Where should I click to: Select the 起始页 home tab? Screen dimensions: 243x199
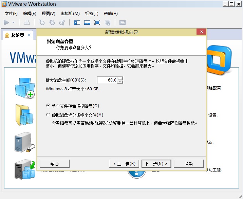(18, 35)
